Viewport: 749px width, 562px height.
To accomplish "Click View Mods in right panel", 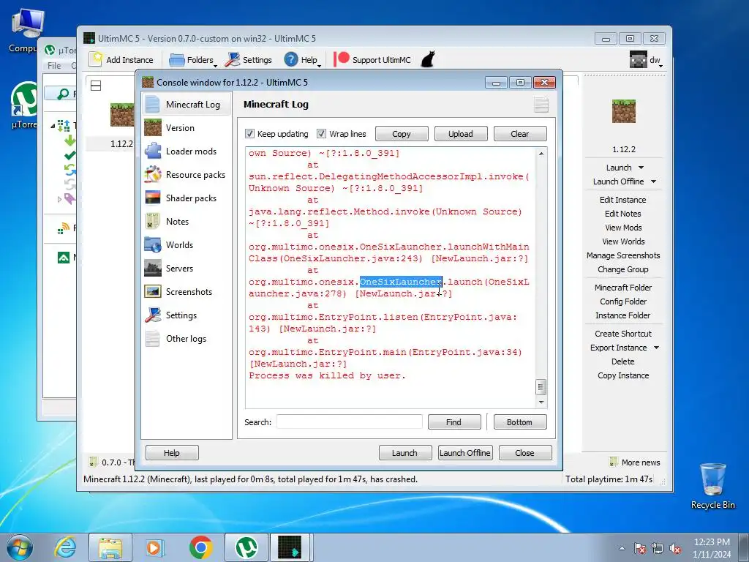I will tap(623, 228).
